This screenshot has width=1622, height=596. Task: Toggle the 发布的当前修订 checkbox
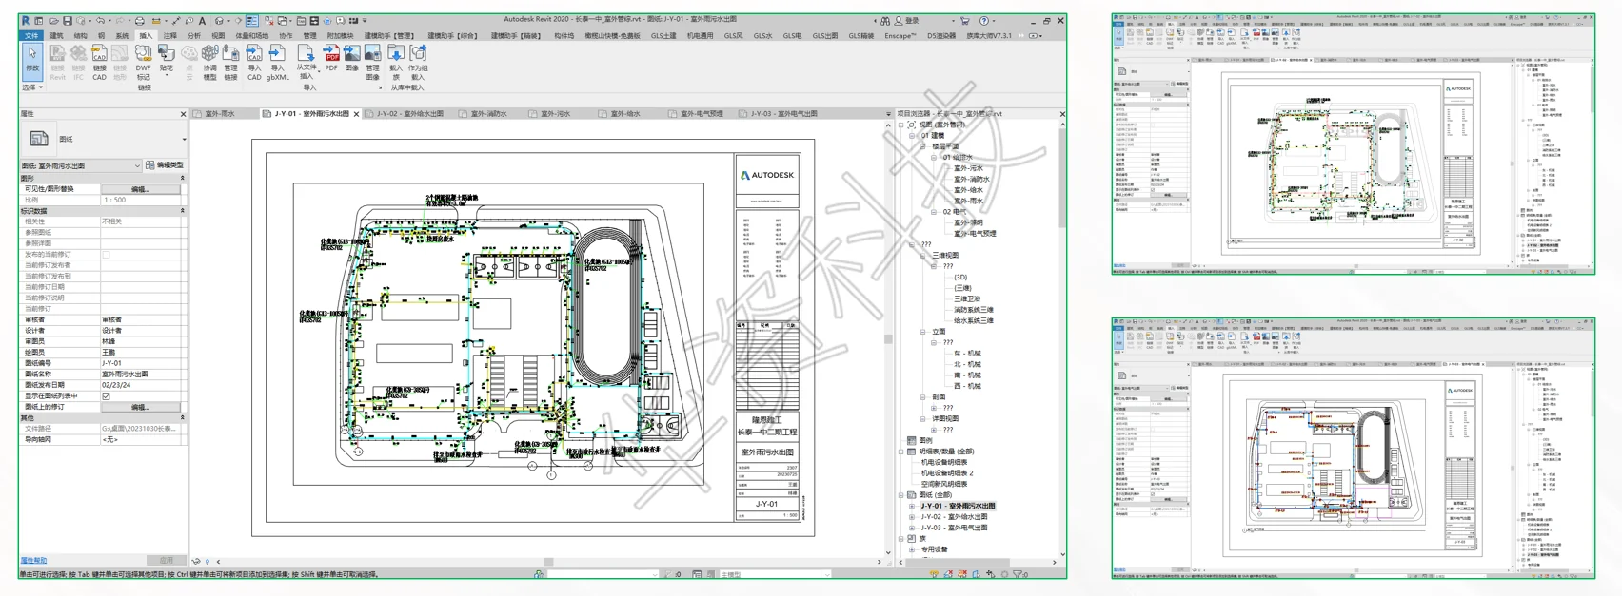[106, 255]
